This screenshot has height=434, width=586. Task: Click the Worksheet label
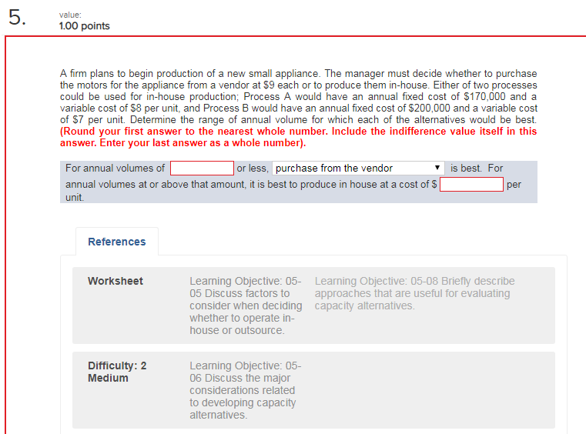(x=115, y=281)
